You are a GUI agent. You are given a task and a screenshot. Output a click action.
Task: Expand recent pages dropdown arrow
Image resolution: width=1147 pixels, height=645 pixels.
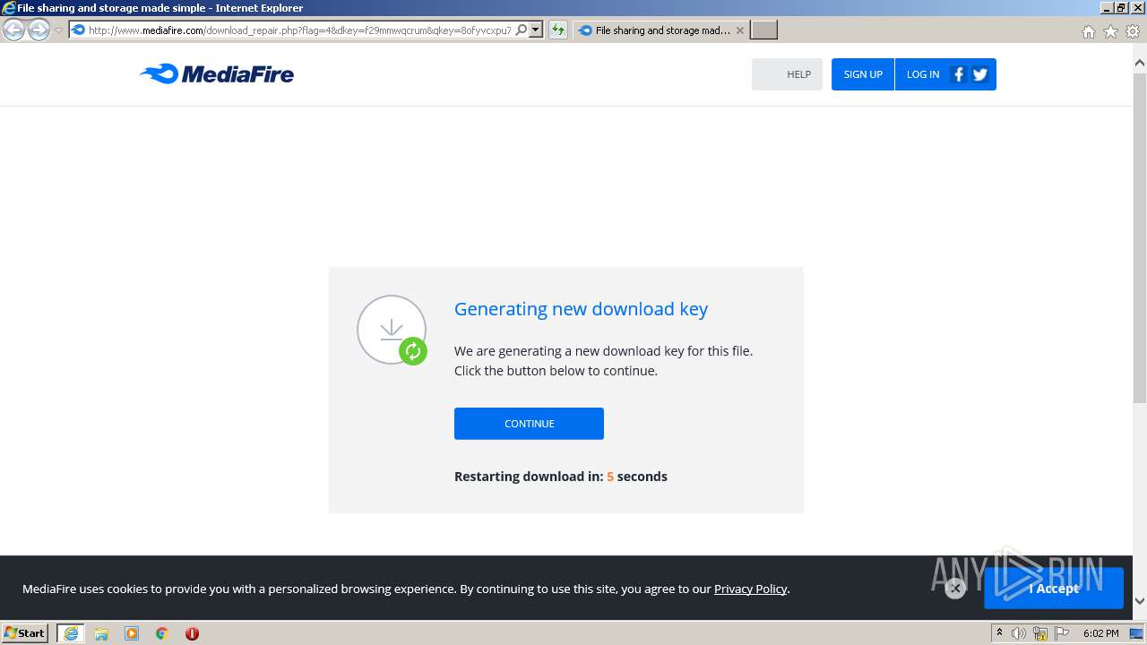(x=58, y=30)
